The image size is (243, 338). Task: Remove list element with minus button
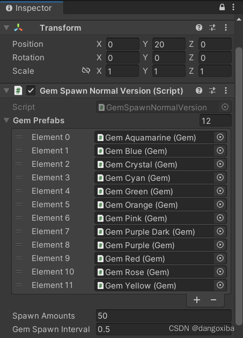coord(213,300)
